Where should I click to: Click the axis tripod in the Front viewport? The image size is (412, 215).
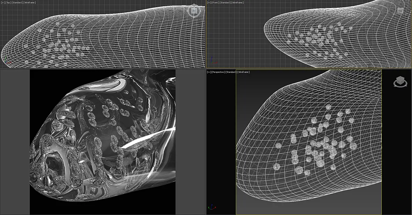[x=214, y=61]
